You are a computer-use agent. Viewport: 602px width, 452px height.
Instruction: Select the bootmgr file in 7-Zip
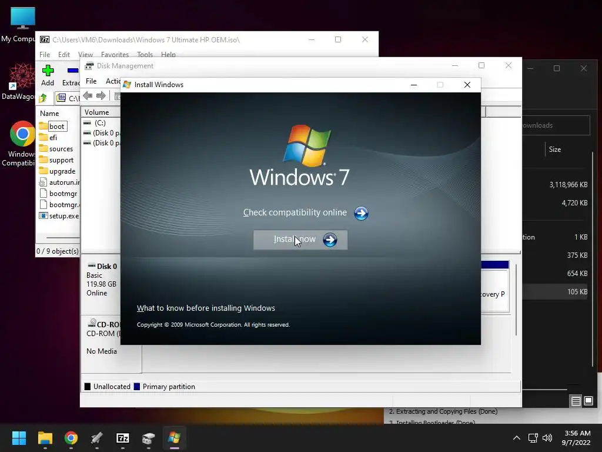(58, 194)
